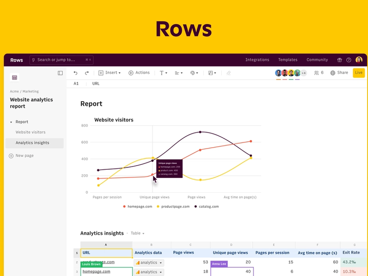Click catalog.com peak point at Page views
The width and height of the screenshot is (368, 276).
(x=200, y=132)
